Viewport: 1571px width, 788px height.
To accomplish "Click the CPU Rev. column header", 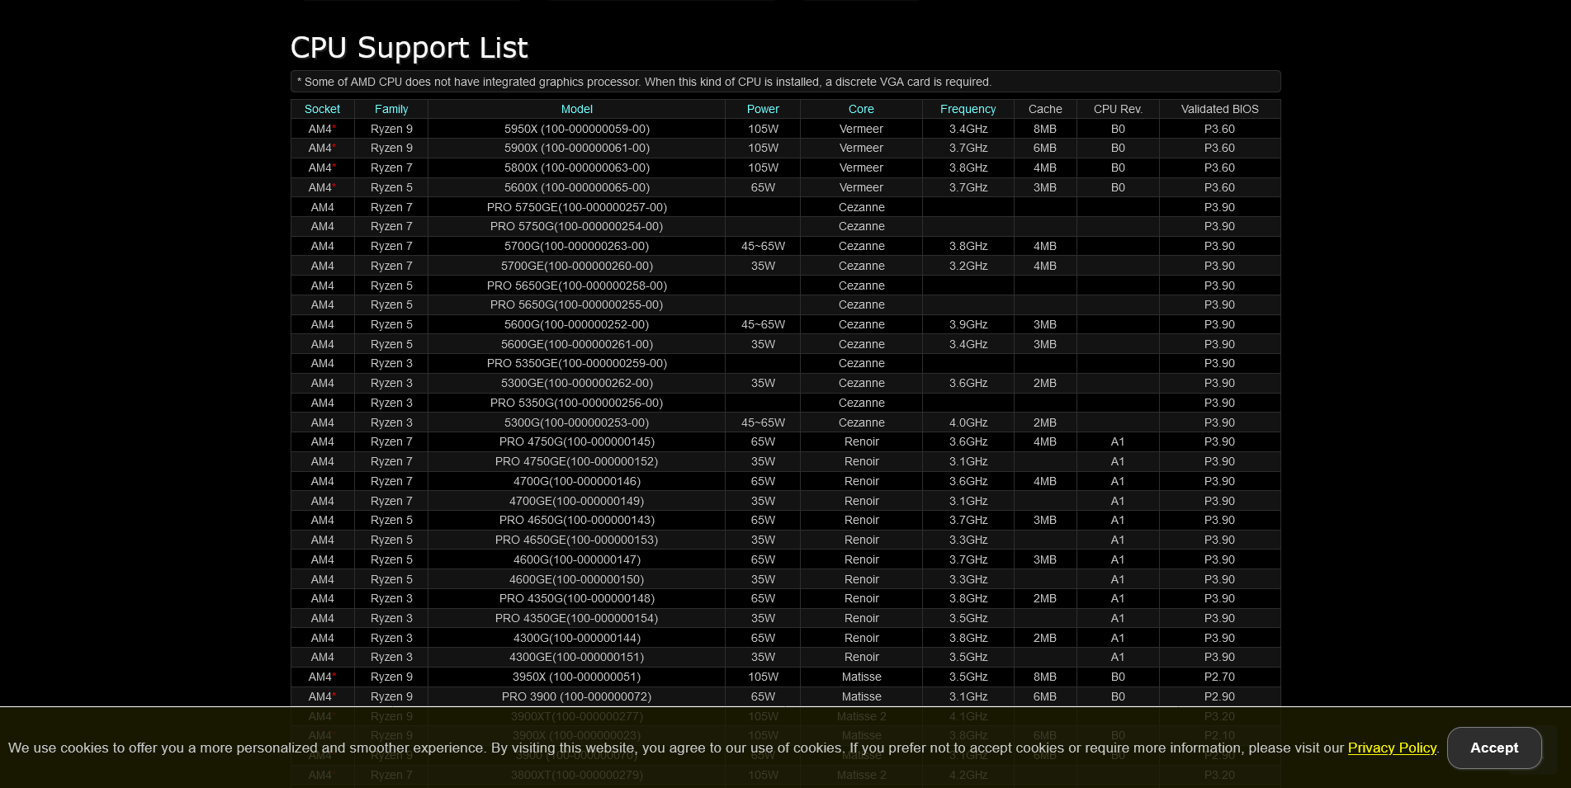I will pyautogui.click(x=1118, y=109).
